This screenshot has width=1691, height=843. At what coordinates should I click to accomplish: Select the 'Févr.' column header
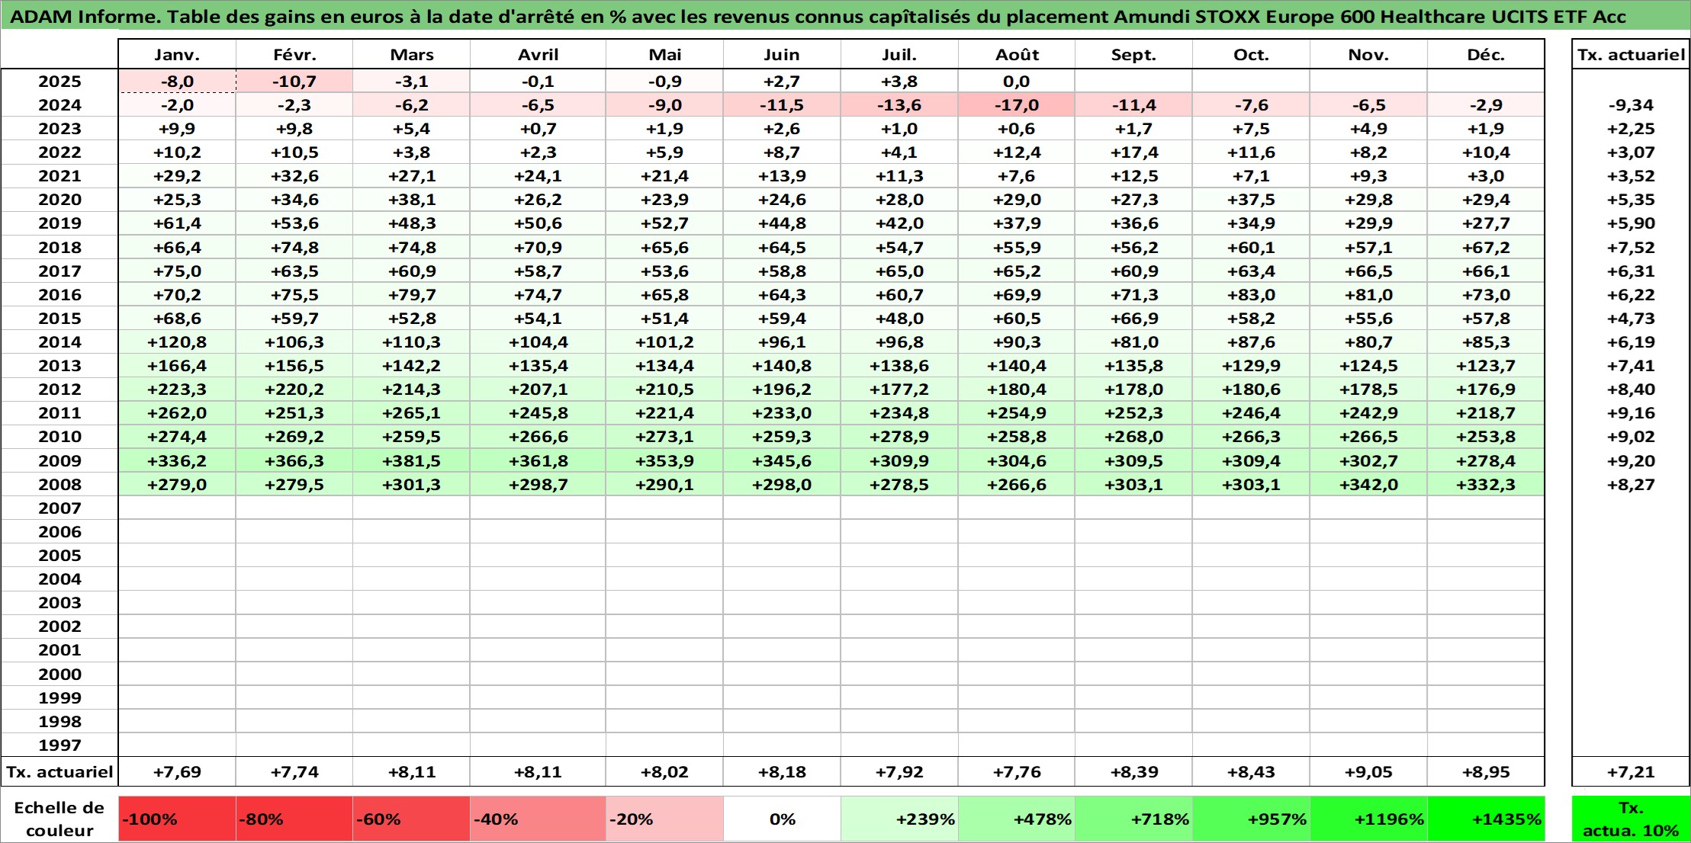click(x=294, y=55)
